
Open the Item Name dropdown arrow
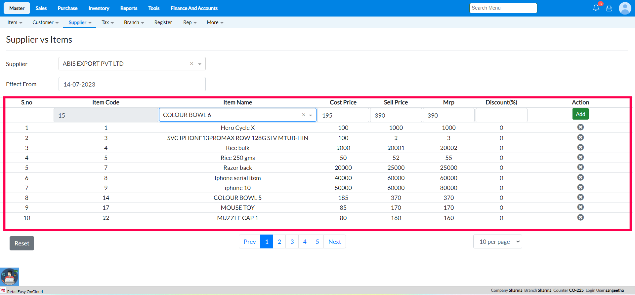coord(311,115)
